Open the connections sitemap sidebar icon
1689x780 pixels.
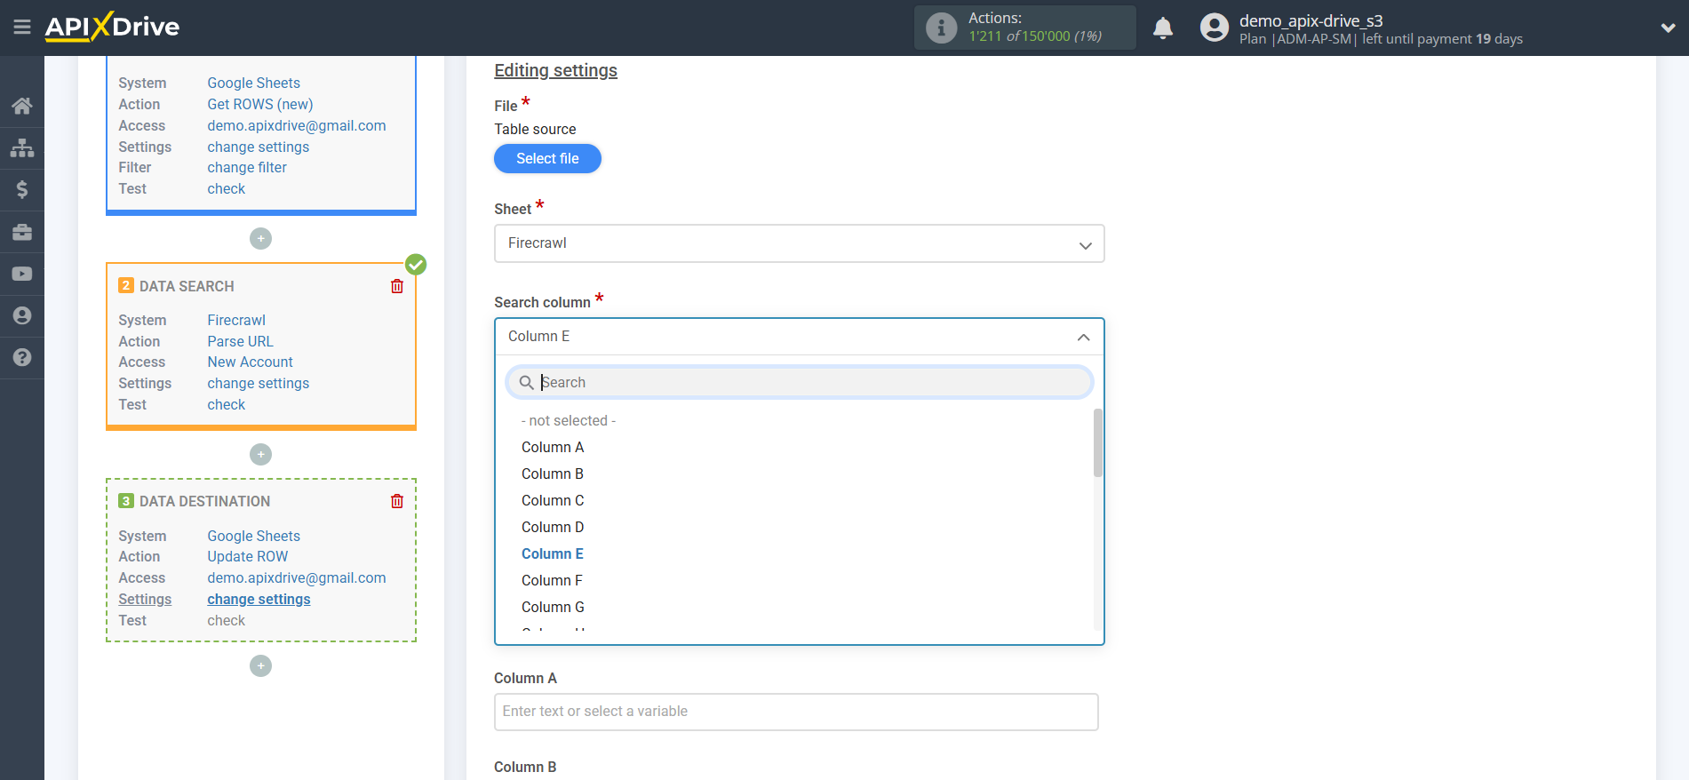(22, 147)
